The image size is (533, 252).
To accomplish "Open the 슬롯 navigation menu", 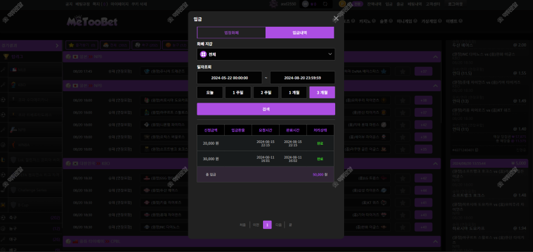I will (386, 21).
